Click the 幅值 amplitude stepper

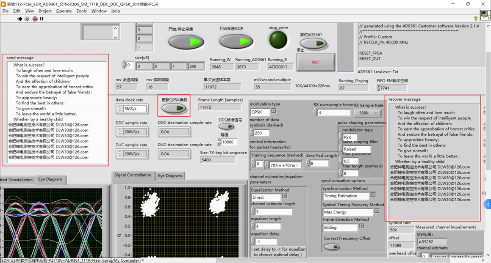(219, 142)
